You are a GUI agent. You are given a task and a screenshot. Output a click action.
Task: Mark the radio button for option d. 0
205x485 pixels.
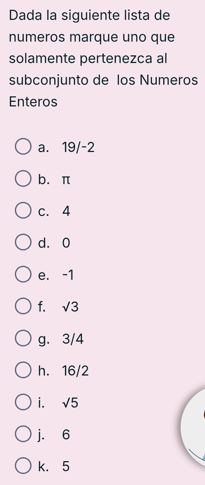23,243
